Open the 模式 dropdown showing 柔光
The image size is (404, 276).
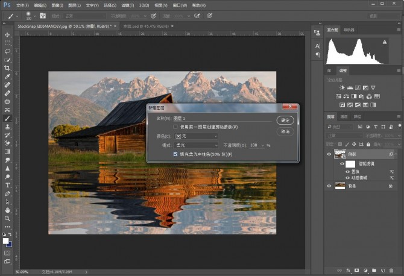tap(195, 145)
